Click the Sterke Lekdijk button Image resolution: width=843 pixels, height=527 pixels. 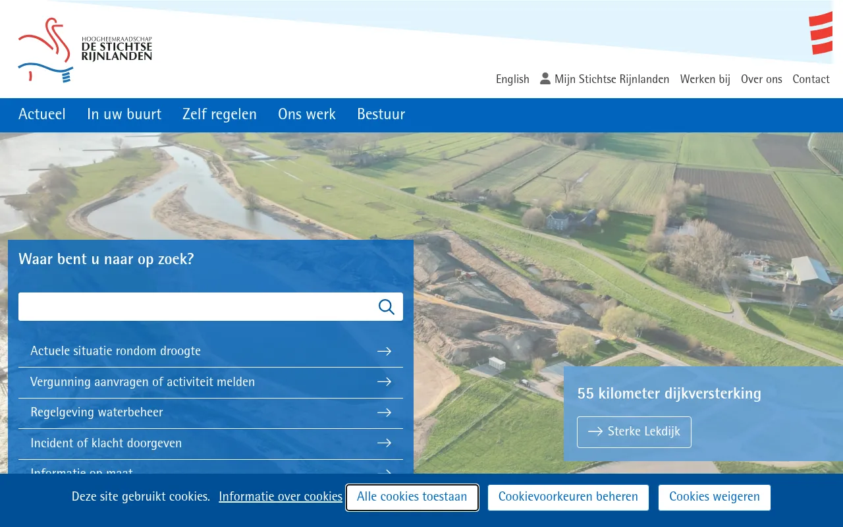pos(634,432)
